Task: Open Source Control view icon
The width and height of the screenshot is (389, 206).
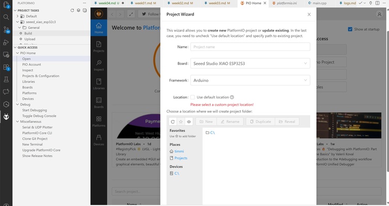Action: point(6,30)
